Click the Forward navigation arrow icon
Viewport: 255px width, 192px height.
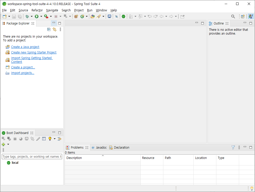171,16
